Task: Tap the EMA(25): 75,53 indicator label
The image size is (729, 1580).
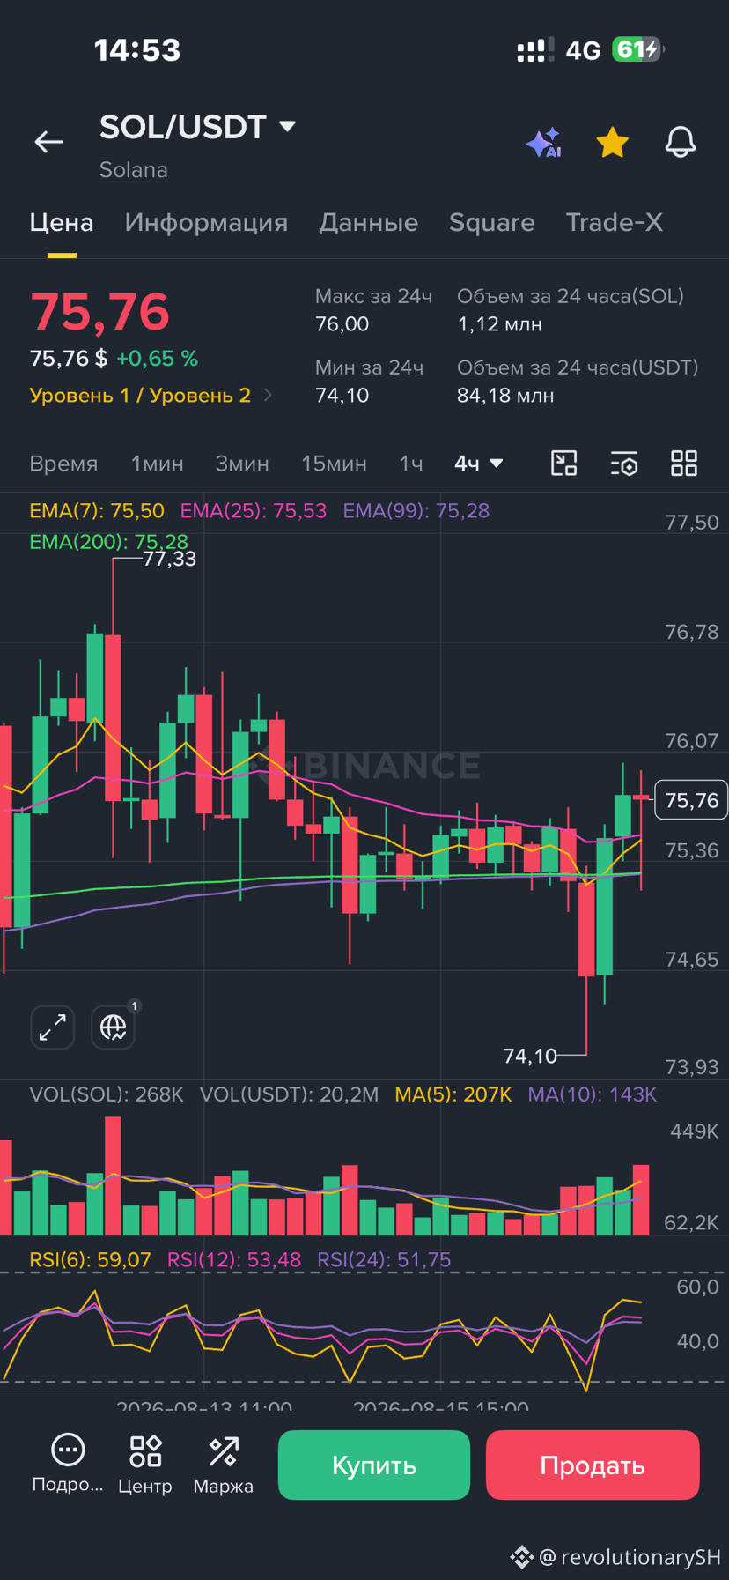Action: click(x=254, y=511)
